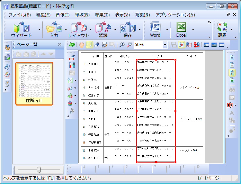Viewport: 241px width, 184px height.
Task: Expand the 保存 save dropdown arrow
Action: pos(140,30)
